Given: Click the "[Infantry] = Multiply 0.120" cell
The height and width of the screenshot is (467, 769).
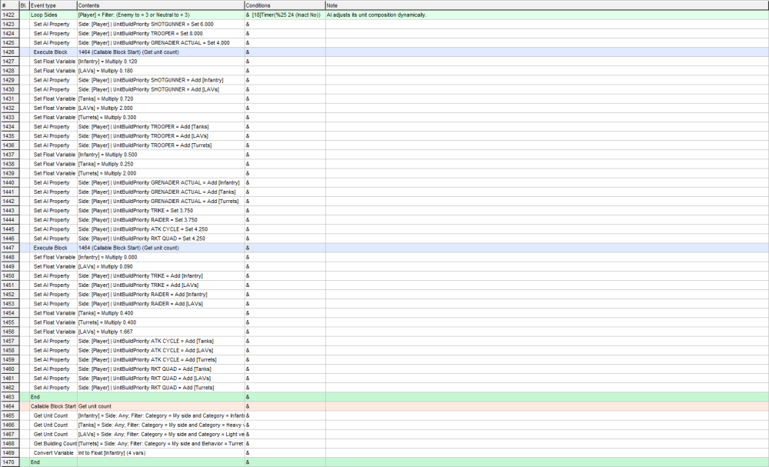Looking at the screenshot, I should [x=161, y=62].
